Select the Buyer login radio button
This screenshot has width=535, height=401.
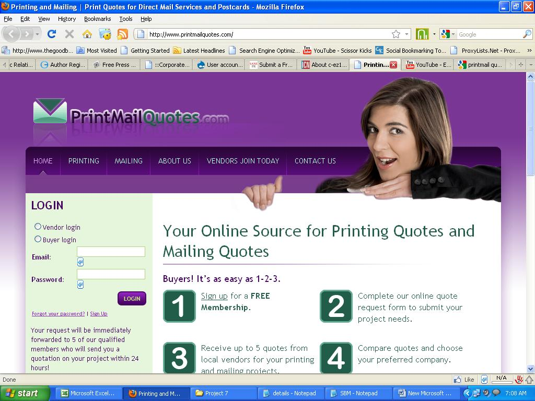[38, 239]
